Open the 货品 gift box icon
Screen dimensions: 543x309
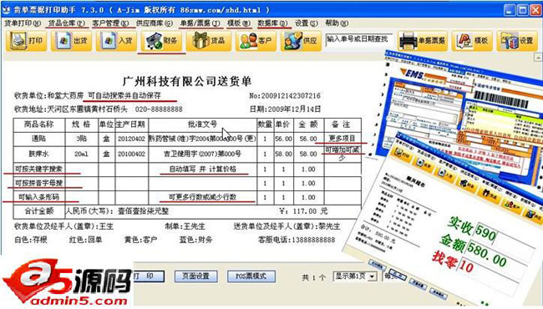(x=209, y=41)
